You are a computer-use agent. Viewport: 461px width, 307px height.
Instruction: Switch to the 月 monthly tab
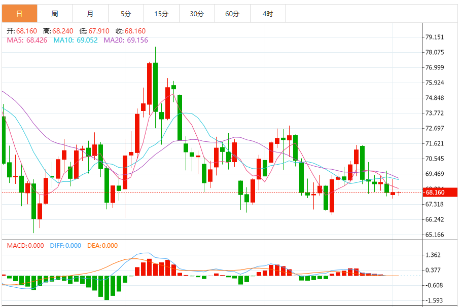click(91, 14)
